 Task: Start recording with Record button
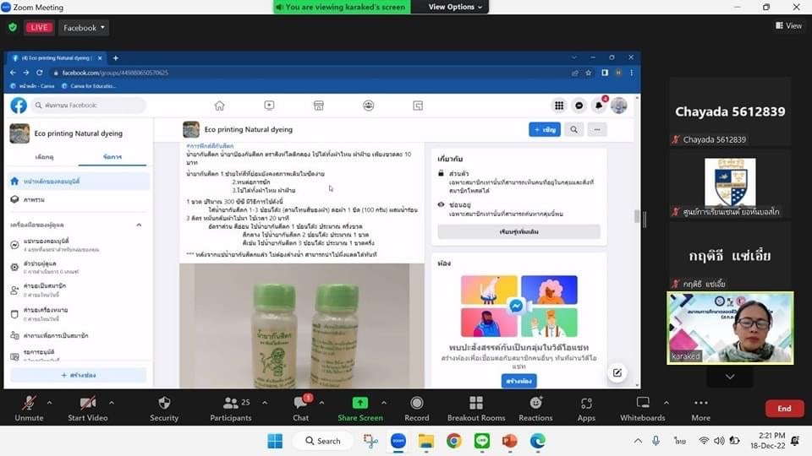click(x=416, y=404)
